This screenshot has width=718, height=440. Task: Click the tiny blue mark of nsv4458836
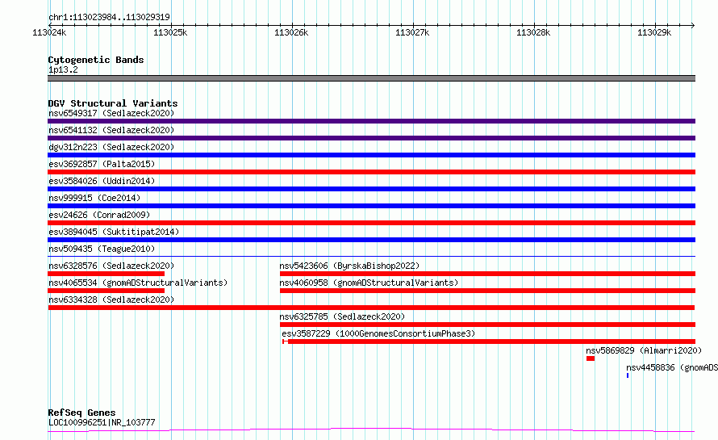tap(628, 375)
